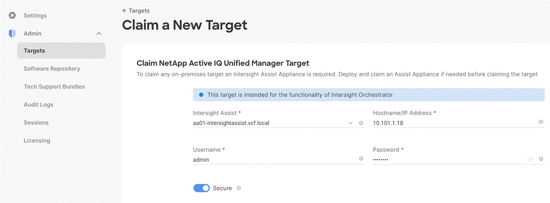Click the Admin shield icon
Screen dimensions: 550x203
pyautogui.click(x=12, y=34)
